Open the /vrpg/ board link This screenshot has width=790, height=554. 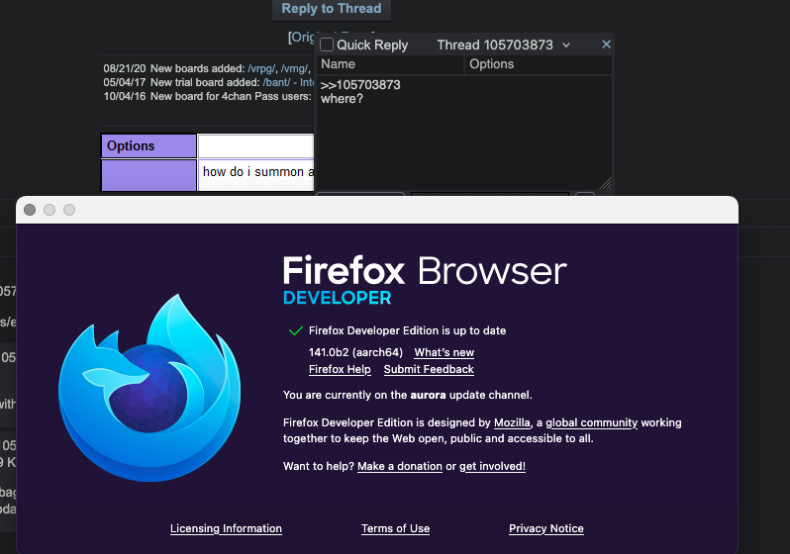[x=261, y=68]
